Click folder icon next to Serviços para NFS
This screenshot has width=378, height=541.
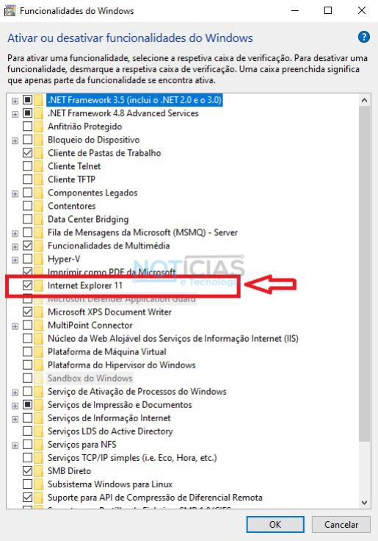39,445
